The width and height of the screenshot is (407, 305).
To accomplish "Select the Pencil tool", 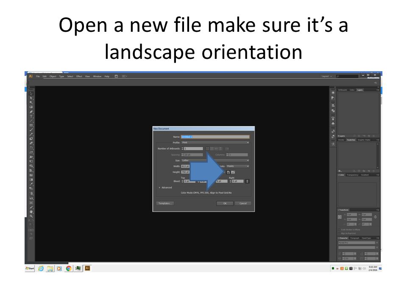I will tap(31, 134).
